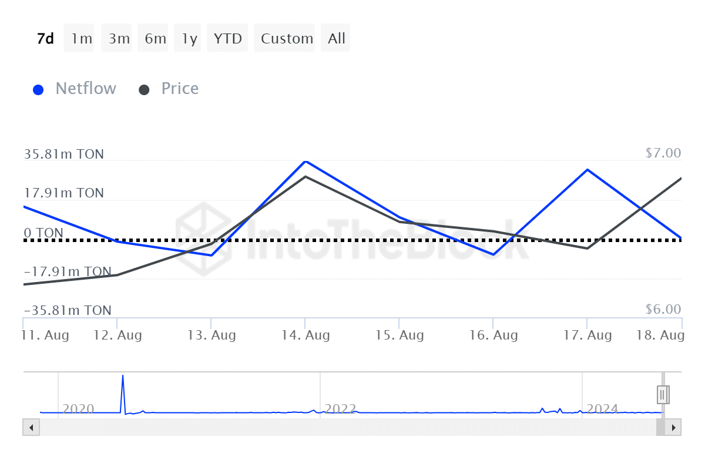Viewport: 705px width, 470px height.
Task: Show All historical data
Action: tap(337, 39)
